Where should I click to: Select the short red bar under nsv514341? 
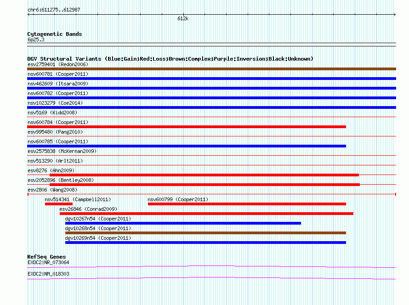point(59,204)
